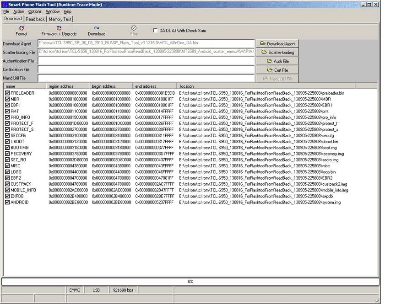Uncheck the PROTECT_F partition
Image resolution: width=412 pixels, height=304 pixels.
click(7, 123)
